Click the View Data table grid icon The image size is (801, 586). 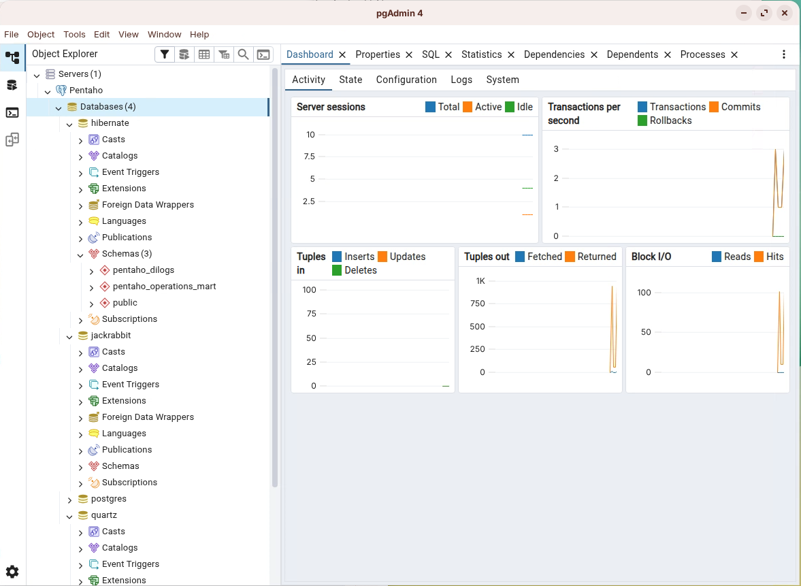[x=203, y=54]
